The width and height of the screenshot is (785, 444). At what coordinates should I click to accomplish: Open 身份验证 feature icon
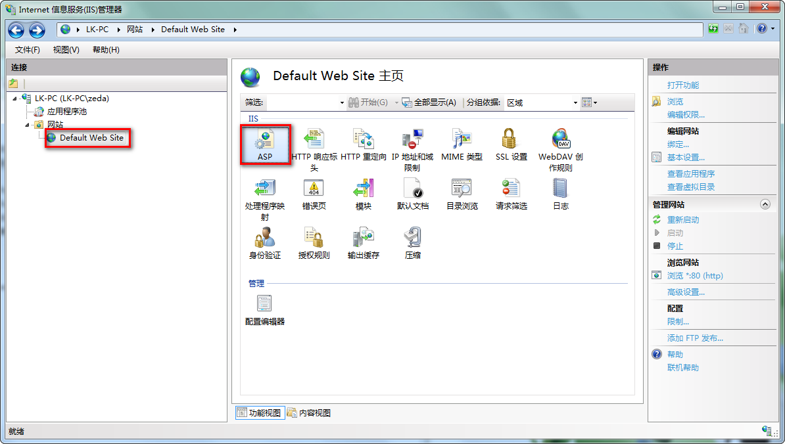click(x=265, y=243)
